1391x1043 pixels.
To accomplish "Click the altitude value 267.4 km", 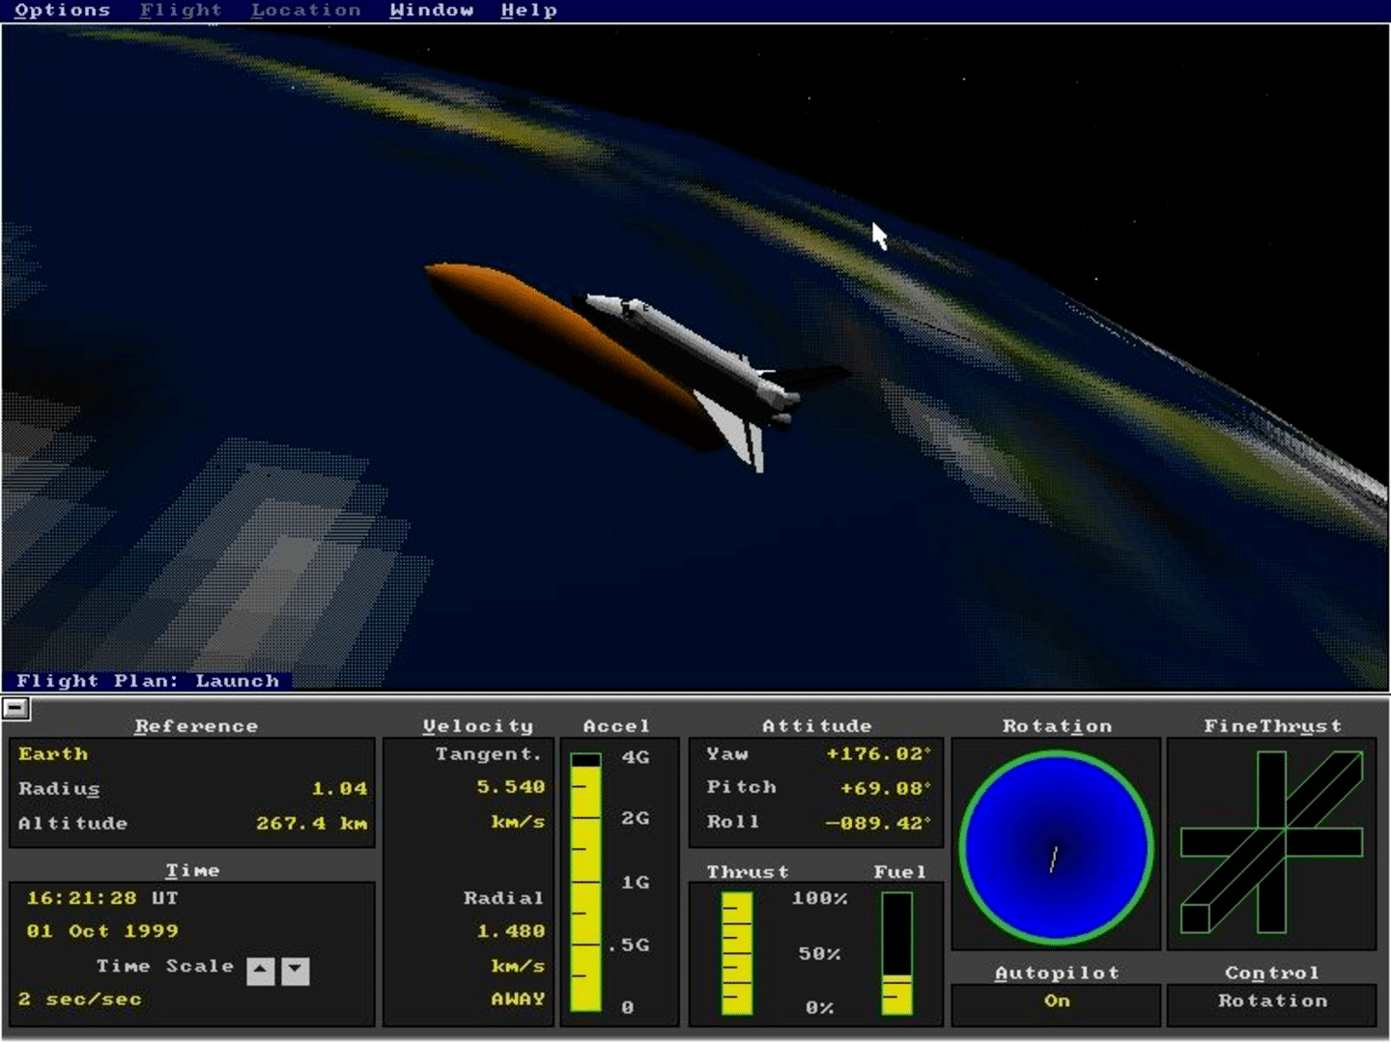I will (312, 824).
